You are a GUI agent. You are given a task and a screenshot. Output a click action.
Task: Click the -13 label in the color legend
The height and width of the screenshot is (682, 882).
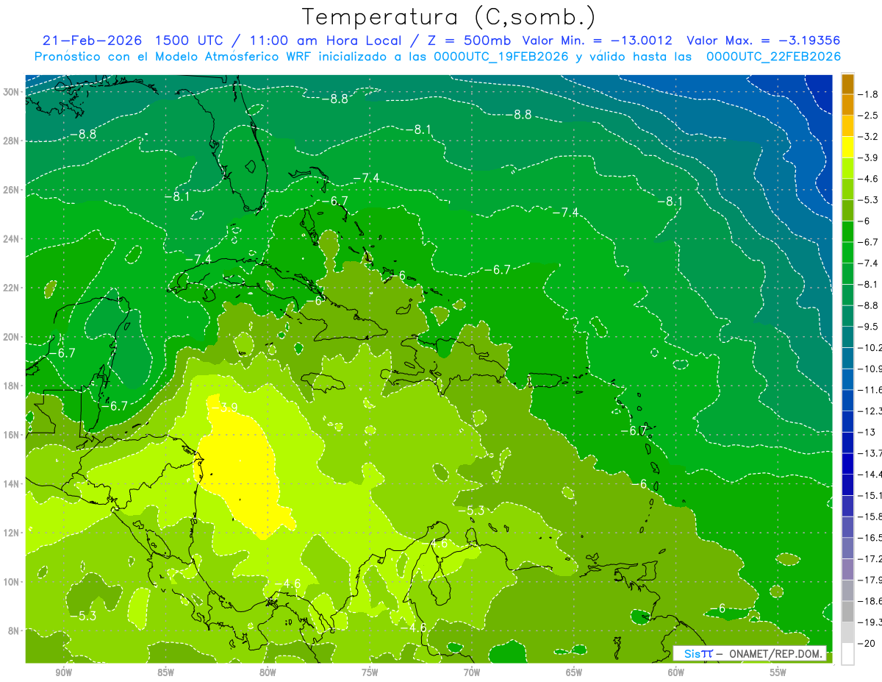[x=868, y=432]
